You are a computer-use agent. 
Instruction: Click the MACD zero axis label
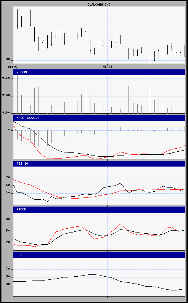tap(9, 130)
